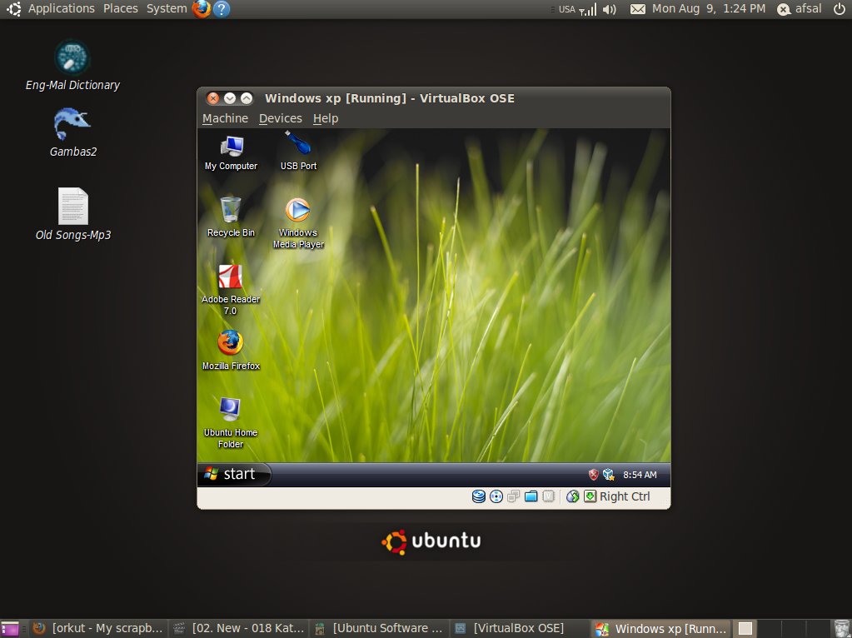Click the XP taskbar clock 8:54 AM
Screen dimensions: 852x638
click(x=640, y=475)
